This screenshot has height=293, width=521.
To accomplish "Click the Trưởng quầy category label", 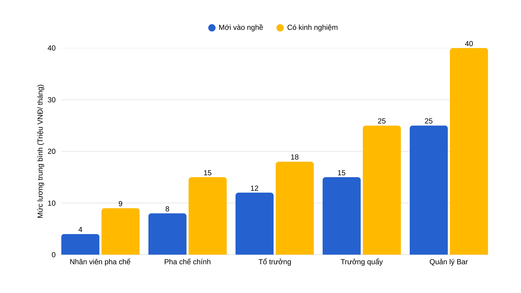I will pos(362,262).
